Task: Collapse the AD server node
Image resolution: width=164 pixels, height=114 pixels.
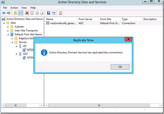Action: tap(16, 46)
